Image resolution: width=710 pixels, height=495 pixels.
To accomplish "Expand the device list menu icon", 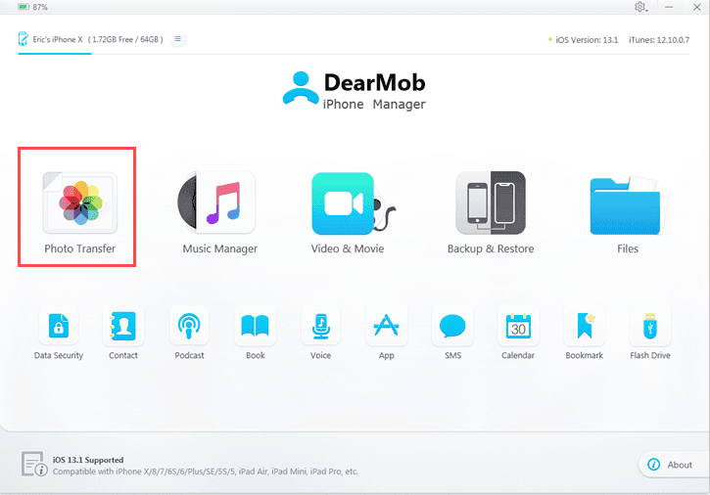I will (x=177, y=39).
